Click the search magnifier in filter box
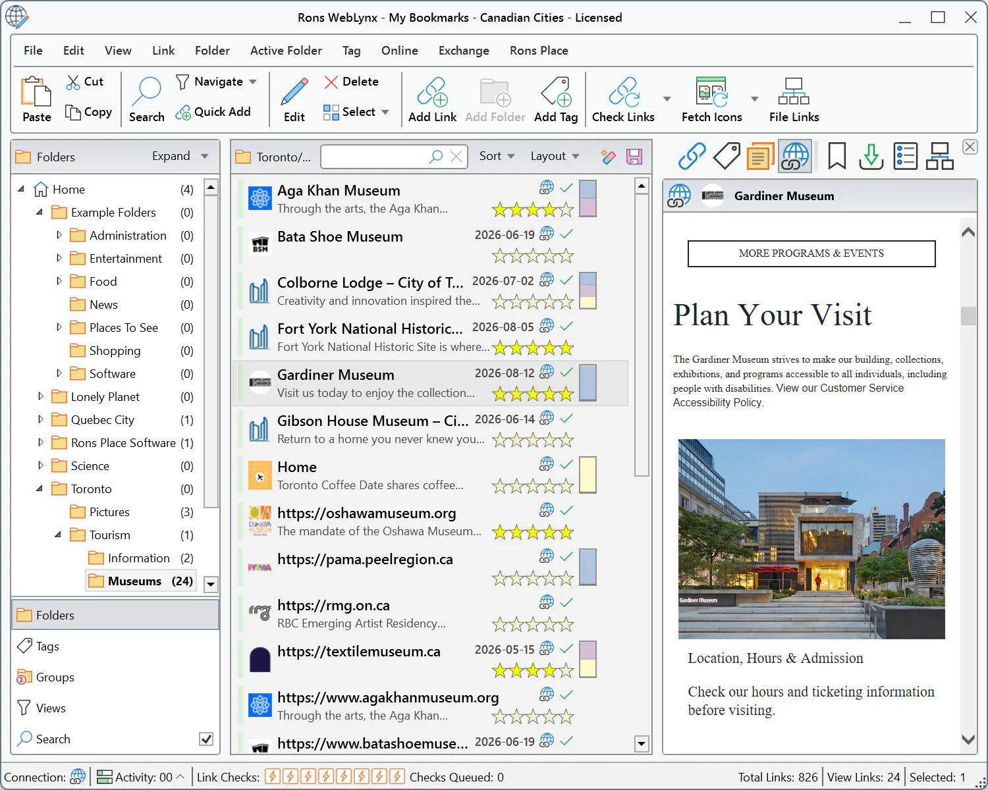Image resolution: width=988 pixels, height=790 pixels. (x=435, y=157)
